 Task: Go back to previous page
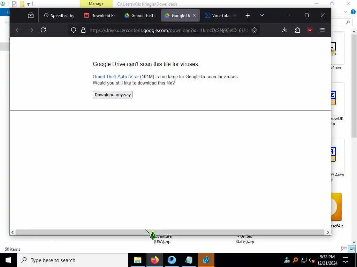click(x=18, y=30)
